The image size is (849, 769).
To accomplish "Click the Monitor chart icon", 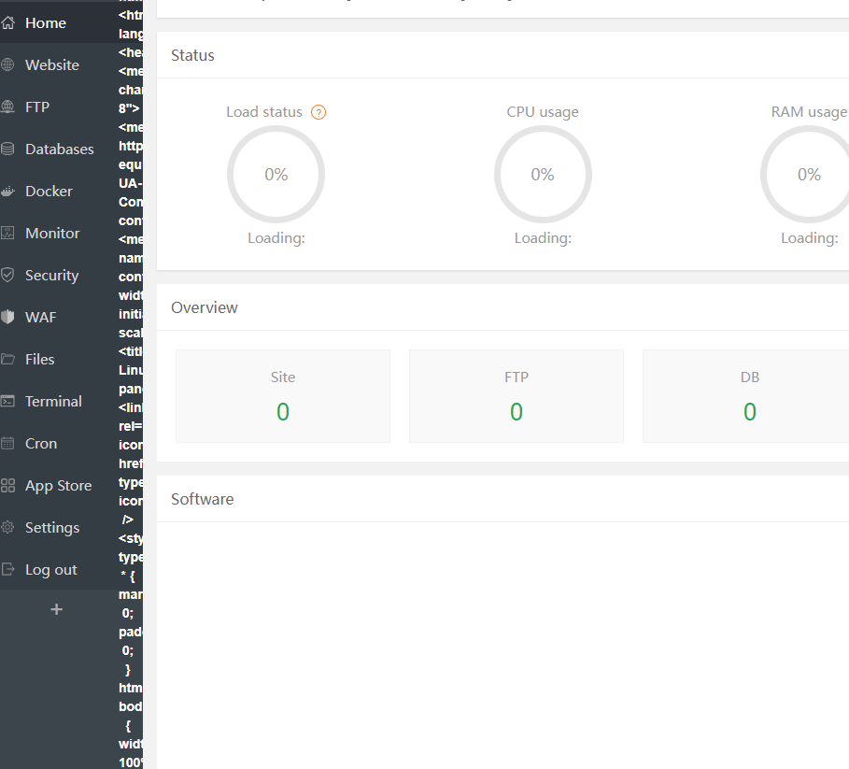I will 8,233.
